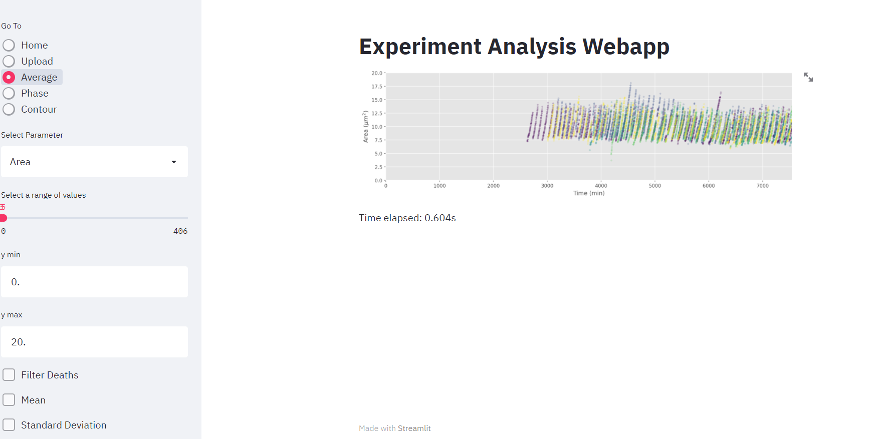Open the Streamlit link in footer
Screen dimensions: 895x439
(x=414, y=428)
